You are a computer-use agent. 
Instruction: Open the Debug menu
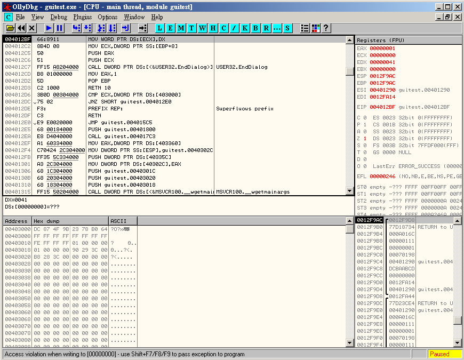click(x=59, y=17)
